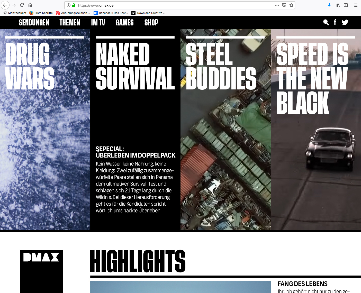Go back with the browser back arrow
This screenshot has height=293, width=361.
[5, 5]
